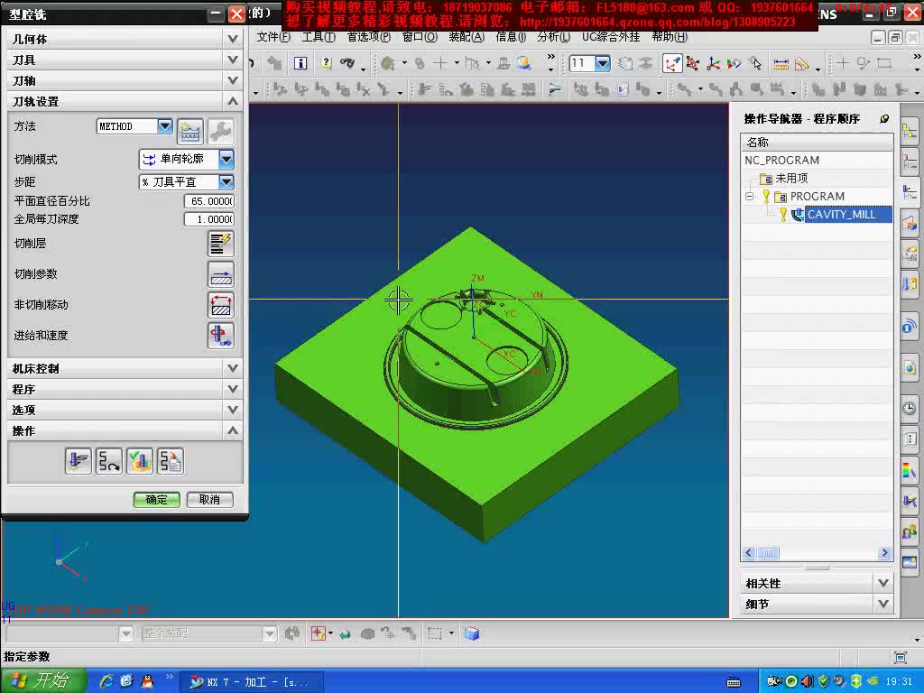This screenshot has width=924, height=693.
Task: Click the help question-mark toolbar icon
Action: point(326,63)
